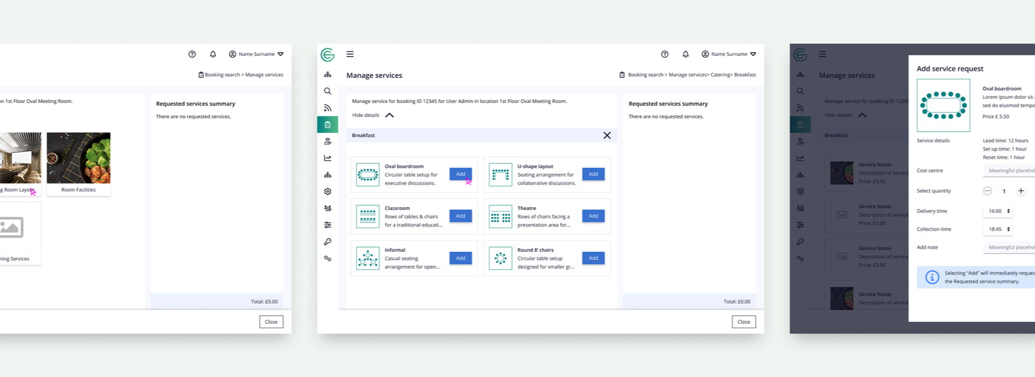Screen dimensions: 1035x377
Task: Click the 'Breakfast' panel header text, middle window
Action: pyautogui.click(x=363, y=135)
